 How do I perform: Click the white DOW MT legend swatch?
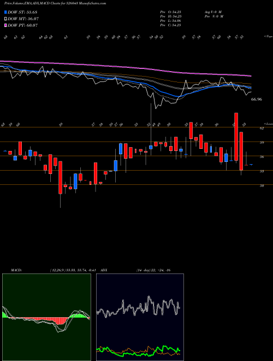click(x=6, y=19)
